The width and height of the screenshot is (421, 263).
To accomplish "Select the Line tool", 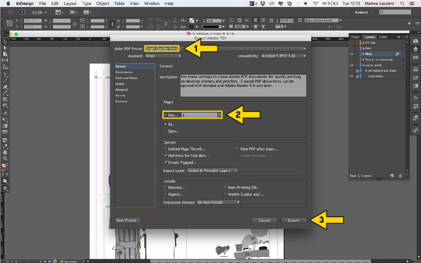I will coord(5,80).
